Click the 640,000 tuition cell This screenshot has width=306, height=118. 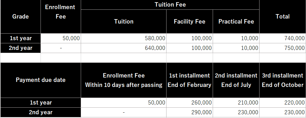coord(123,48)
